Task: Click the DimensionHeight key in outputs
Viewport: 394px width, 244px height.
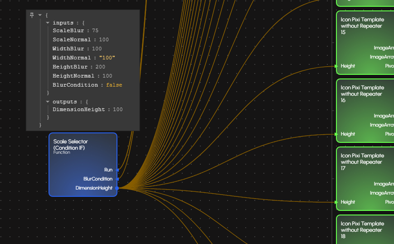Action: point(78,110)
